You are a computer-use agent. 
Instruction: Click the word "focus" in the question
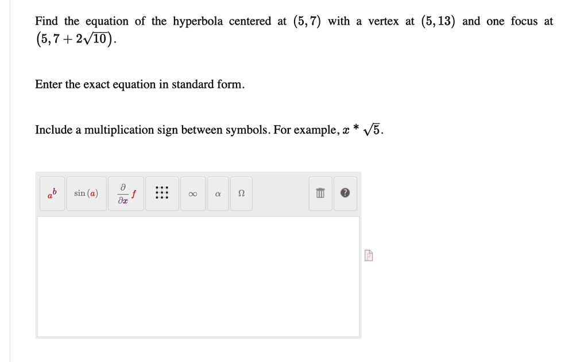(524, 21)
